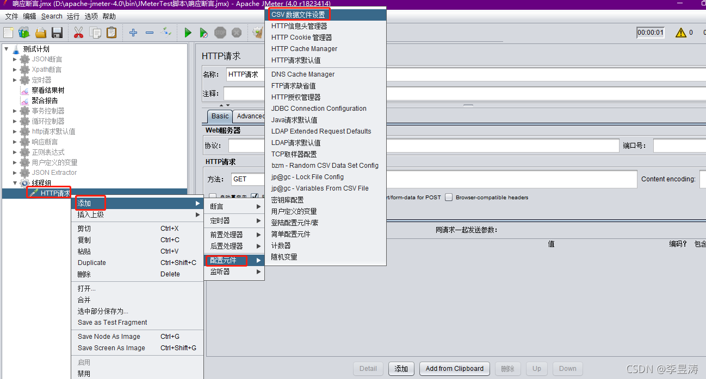Viewport: 706px width, 379px height.
Task: Expand the Xpath断言 tree node
Action: (x=15, y=70)
